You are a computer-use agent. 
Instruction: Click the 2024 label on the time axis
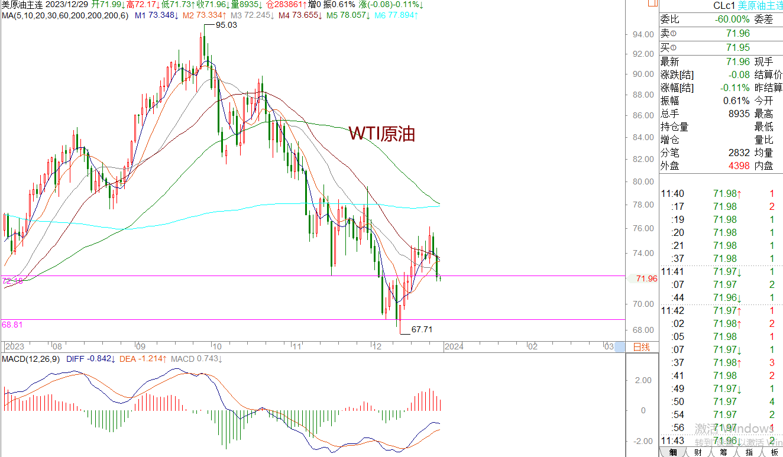pos(455,346)
